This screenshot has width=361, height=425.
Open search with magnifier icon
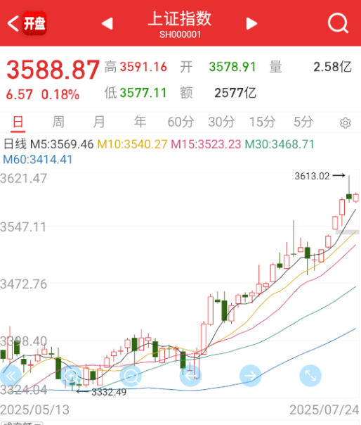click(338, 23)
